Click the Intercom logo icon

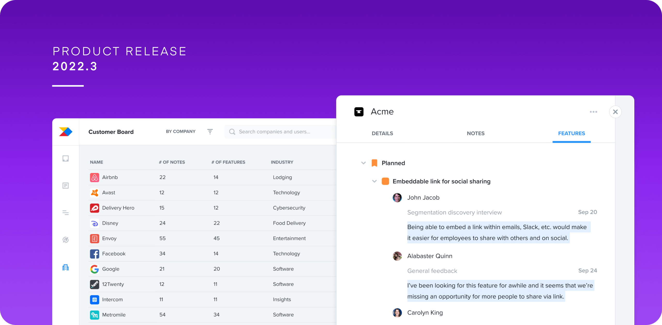click(x=95, y=300)
